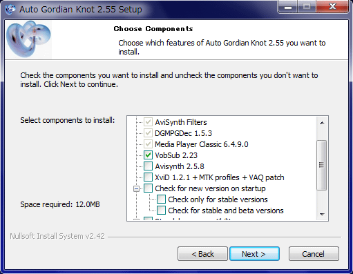353x274 pixels.
Task: Select the 'DGMPGDec 1.5.3' list entry
Action: point(183,133)
